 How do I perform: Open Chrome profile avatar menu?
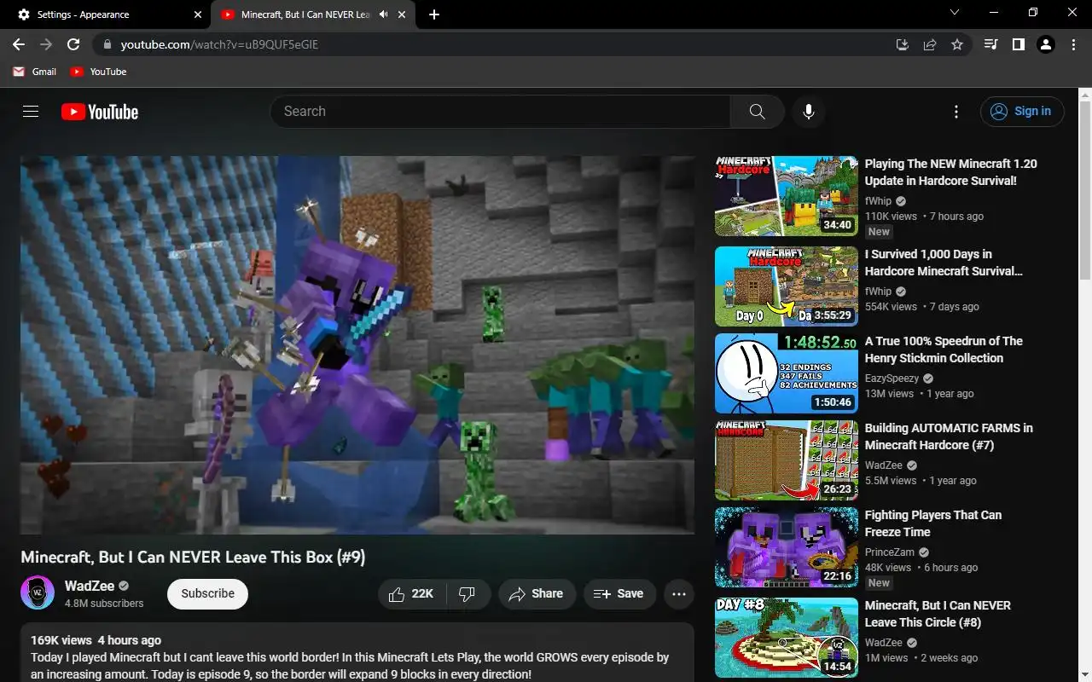1046,44
